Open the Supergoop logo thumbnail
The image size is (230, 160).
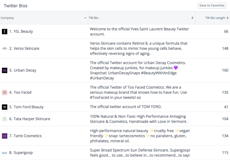pos(5,153)
